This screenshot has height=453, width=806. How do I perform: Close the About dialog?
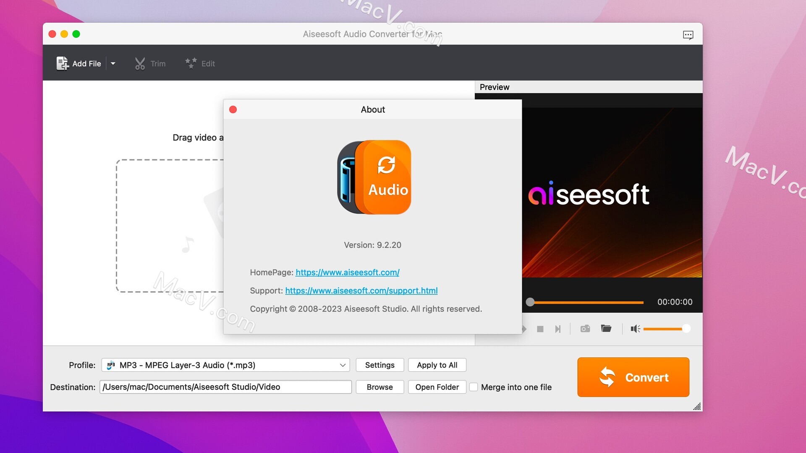point(233,109)
